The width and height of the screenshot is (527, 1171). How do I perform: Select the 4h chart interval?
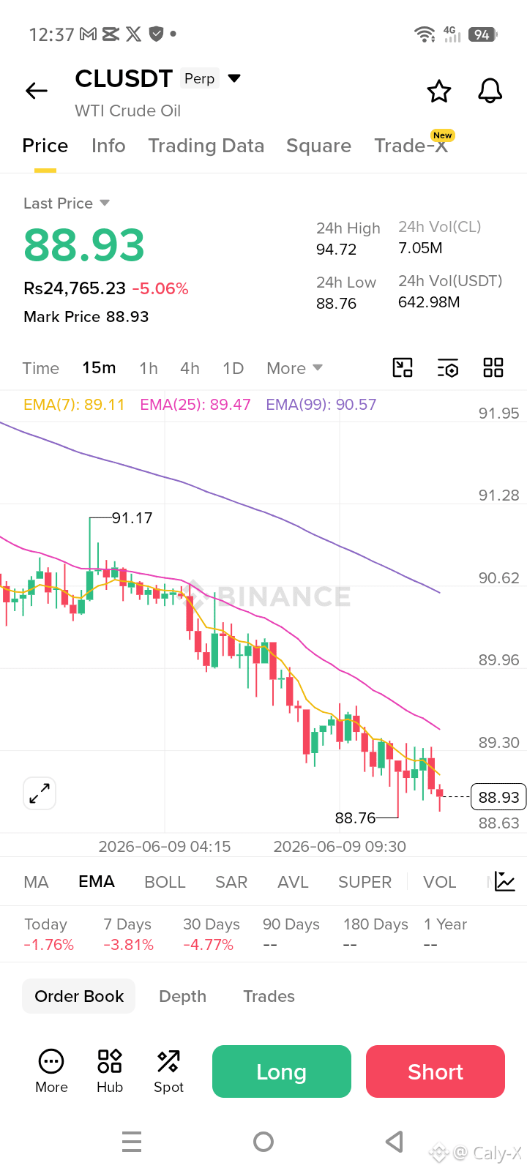(190, 368)
